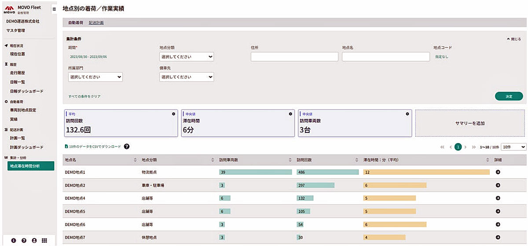The width and height of the screenshot is (528, 246).
Task: Go to last page double-right arrow
Action: 474,147
